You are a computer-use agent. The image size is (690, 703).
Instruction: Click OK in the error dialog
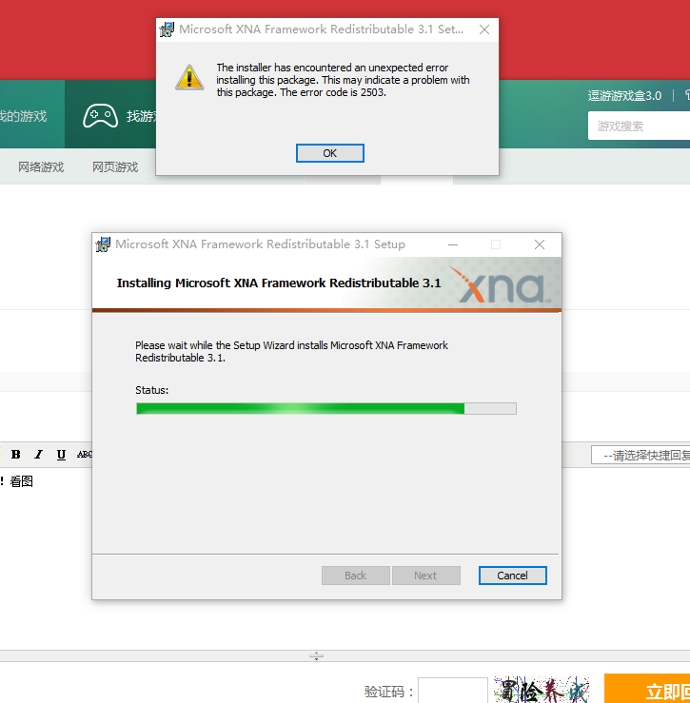click(329, 153)
